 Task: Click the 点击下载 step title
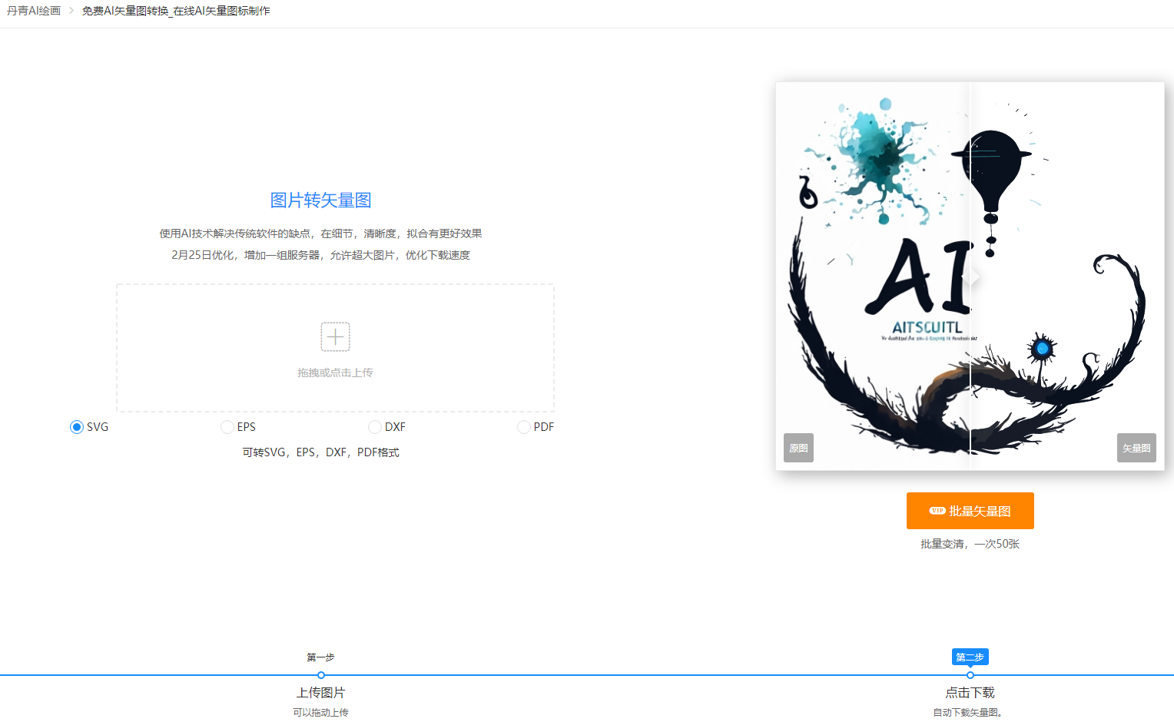(x=970, y=693)
